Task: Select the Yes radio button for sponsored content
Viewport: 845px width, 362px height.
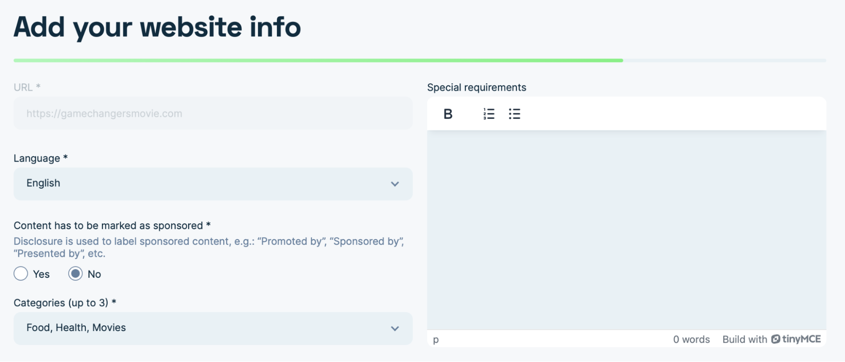Action: click(21, 274)
